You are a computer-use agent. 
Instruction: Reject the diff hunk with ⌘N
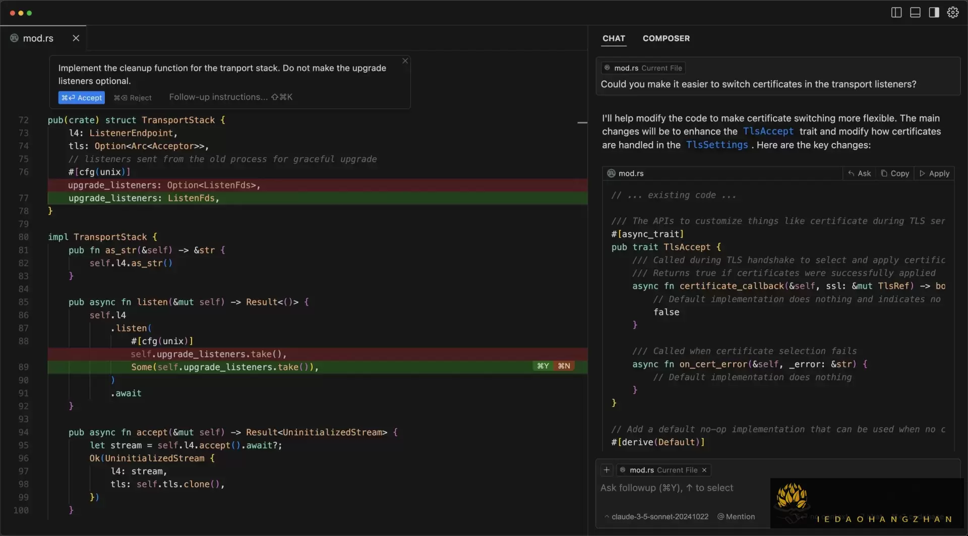[x=564, y=366]
